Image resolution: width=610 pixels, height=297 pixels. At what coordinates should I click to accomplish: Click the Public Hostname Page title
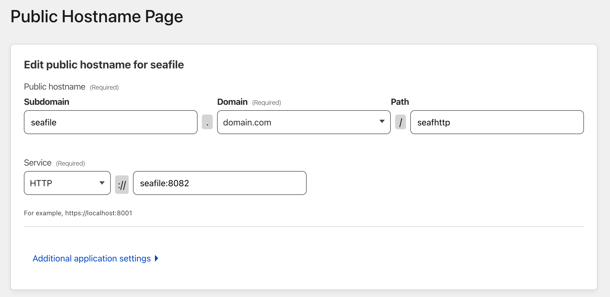point(97,17)
